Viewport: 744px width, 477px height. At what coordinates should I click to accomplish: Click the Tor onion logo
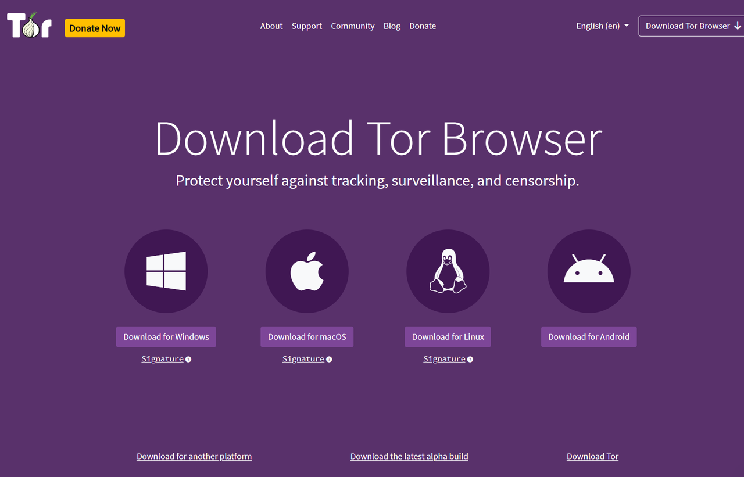click(29, 26)
